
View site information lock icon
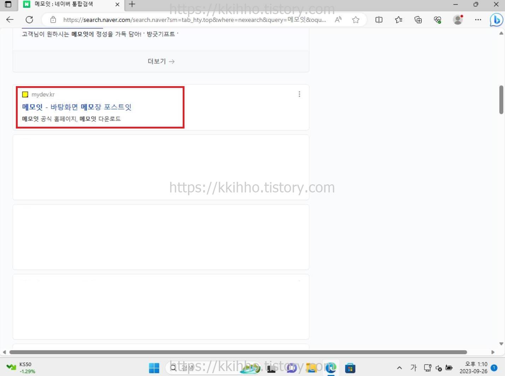tap(53, 20)
